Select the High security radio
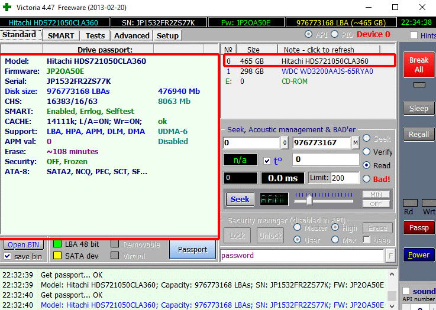 335,227
